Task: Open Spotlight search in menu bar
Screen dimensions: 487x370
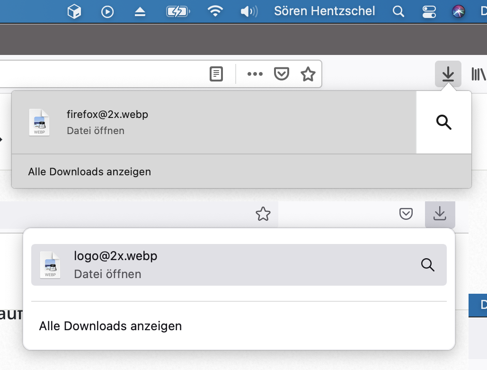Action: (x=398, y=11)
